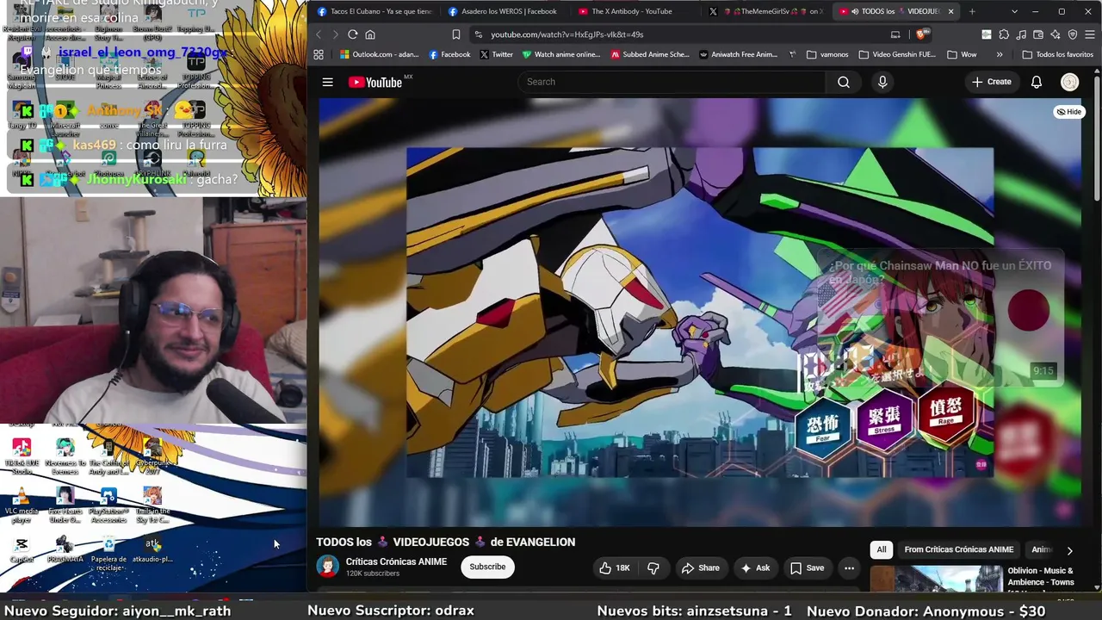The height and width of the screenshot is (620, 1102).
Task: Show more bookmarks with the chevron
Action: 1000,54
